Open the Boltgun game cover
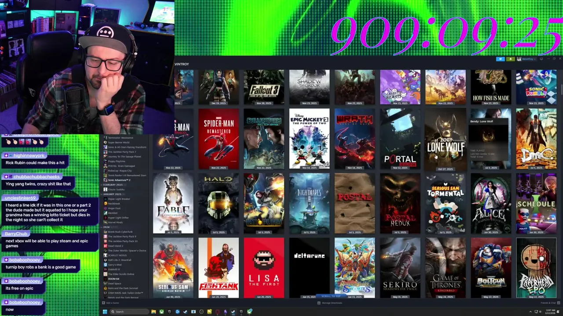The width and height of the screenshot is (563, 316). [x=490, y=268]
